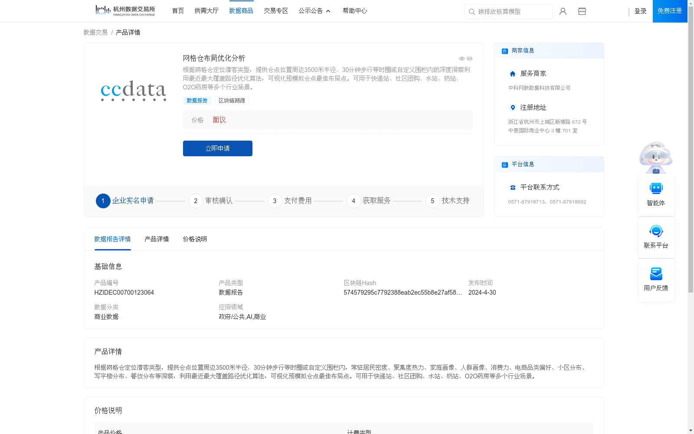694x434 pixels.
Task: Click the 联系平台 headset icon
Action: pyautogui.click(x=656, y=231)
